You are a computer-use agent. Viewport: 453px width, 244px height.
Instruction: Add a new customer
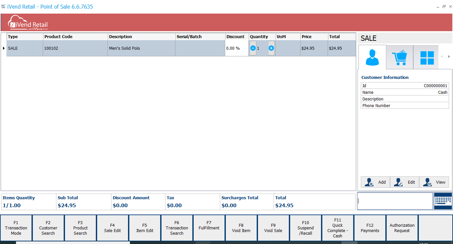point(375,182)
